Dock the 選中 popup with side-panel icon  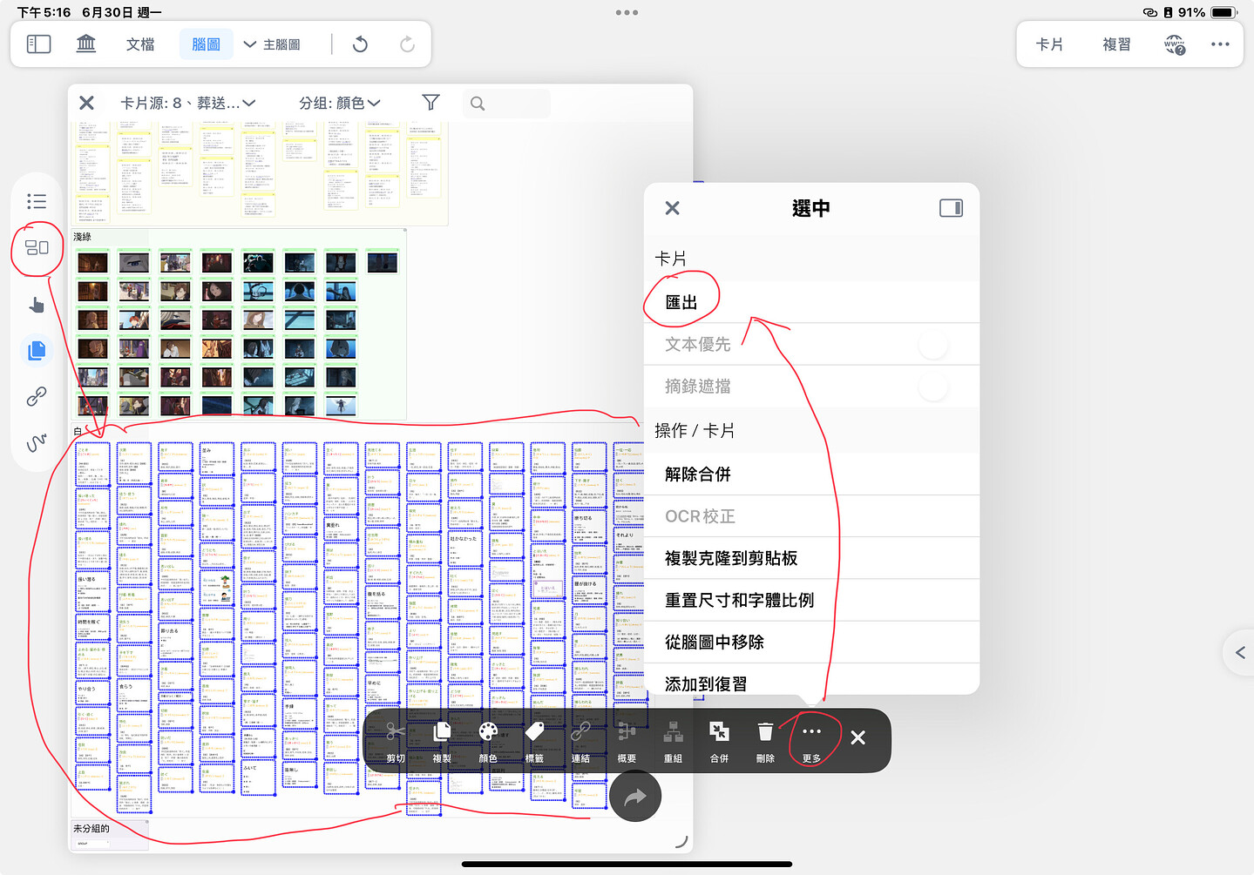tap(951, 208)
